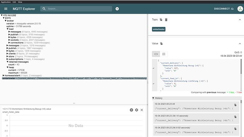
Task: Copy the topic to clipboard
Action: [161, 19]
